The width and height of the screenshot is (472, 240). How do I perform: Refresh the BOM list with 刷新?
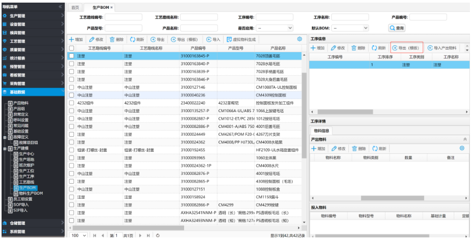point(137,39)
